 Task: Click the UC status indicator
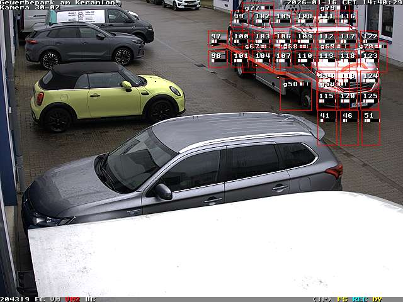(90, 299)
